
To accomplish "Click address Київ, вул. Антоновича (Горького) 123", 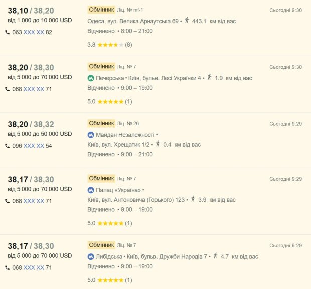I will tap(136, 200).
